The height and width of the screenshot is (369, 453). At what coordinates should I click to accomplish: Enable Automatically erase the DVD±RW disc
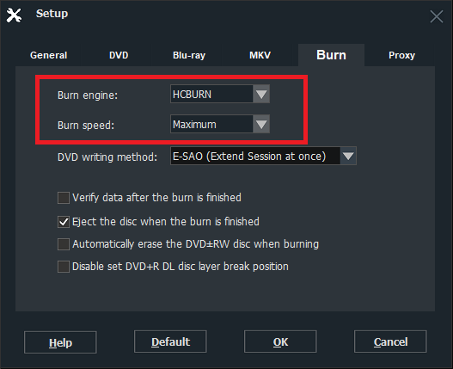pos(64,244)
